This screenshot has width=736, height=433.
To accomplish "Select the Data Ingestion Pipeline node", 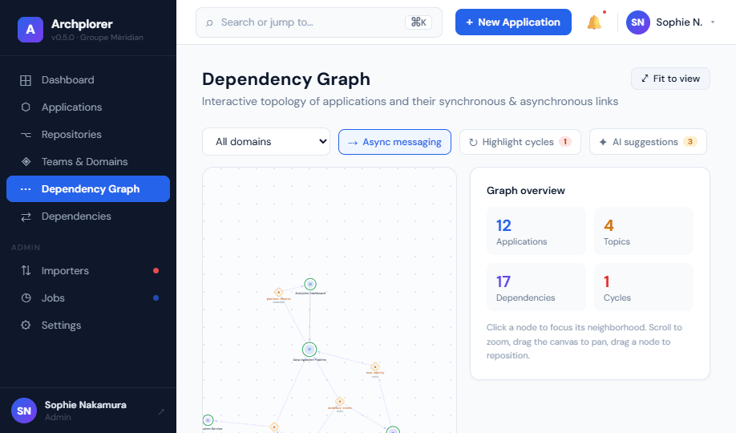I will click(x=309, y=350).
